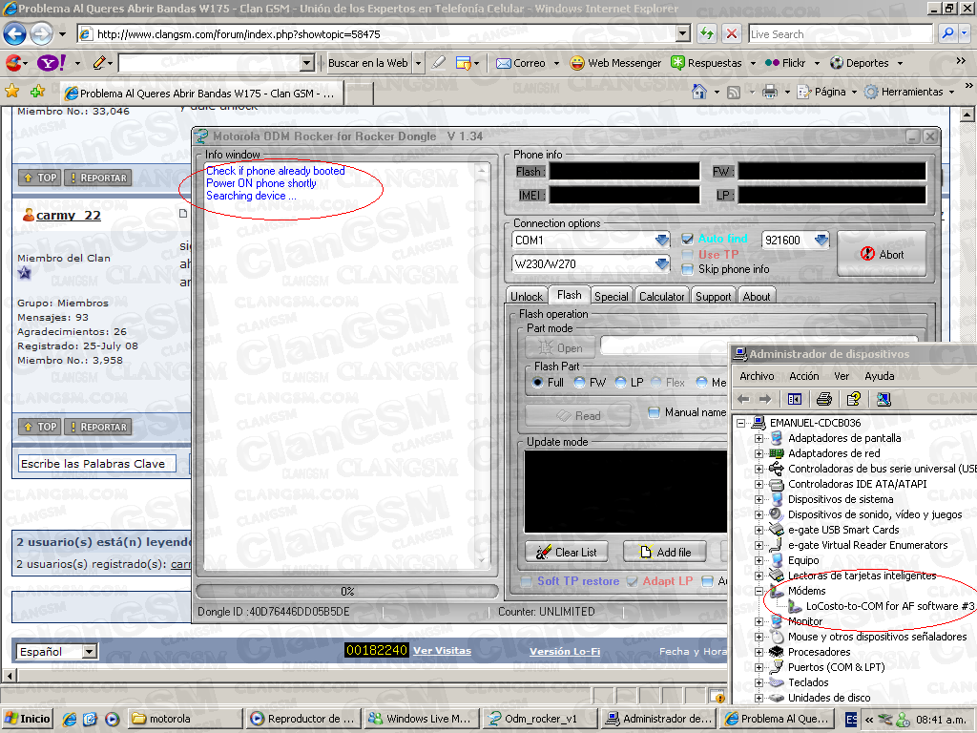The width and height of the screenshot is (977, 733).
Task: Switch to the Calculator tab
Action: (x=662, y=297)
